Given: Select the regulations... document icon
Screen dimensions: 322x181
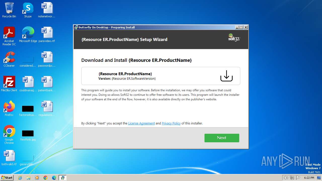Looking at the screenshot, I should tap(47, 109).
